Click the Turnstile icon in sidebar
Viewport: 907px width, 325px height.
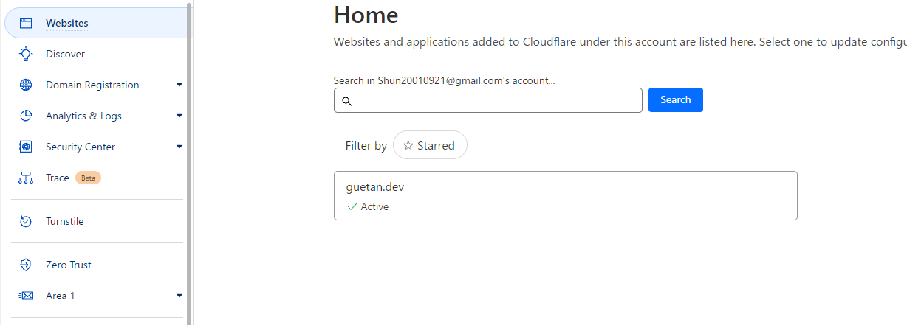[26, 221]
